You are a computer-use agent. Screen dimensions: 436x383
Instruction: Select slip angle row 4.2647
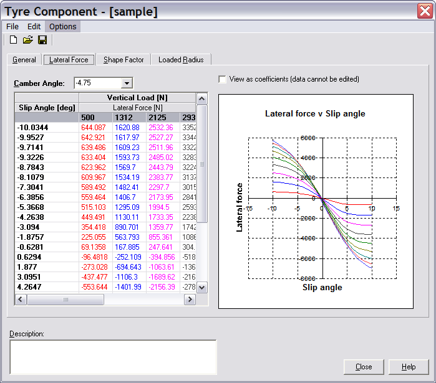[x=47, y=287]
